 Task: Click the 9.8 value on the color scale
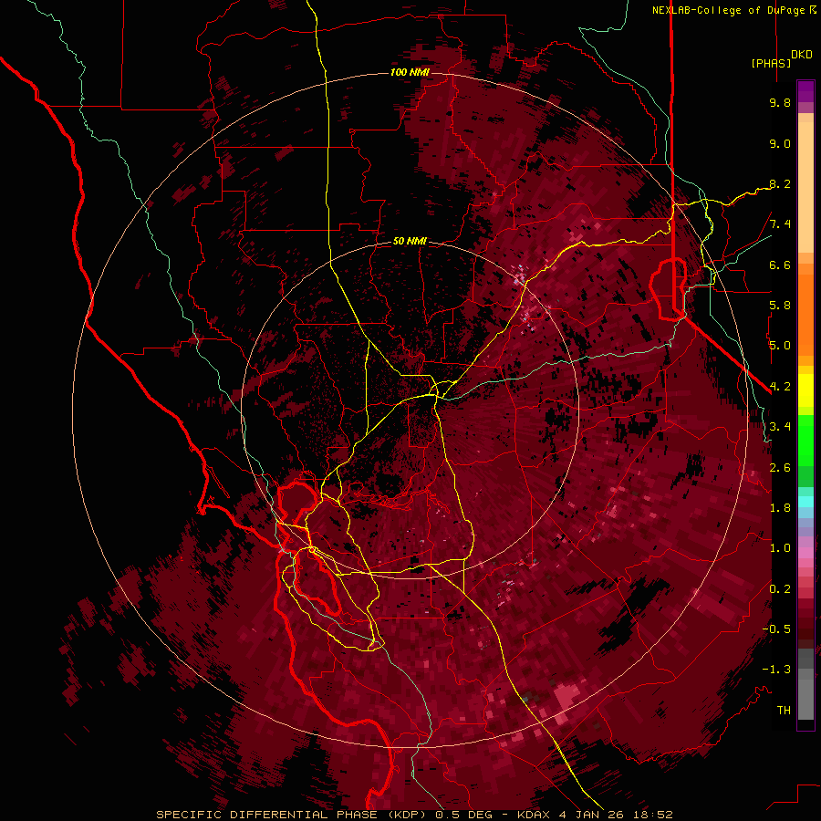coord(780,102)
